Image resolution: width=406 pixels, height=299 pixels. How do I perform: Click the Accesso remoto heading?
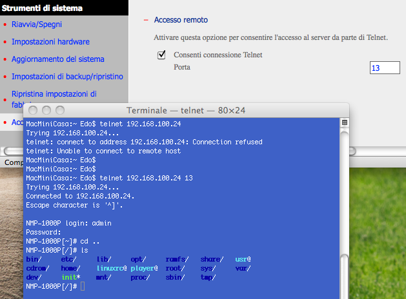(181, 21)
